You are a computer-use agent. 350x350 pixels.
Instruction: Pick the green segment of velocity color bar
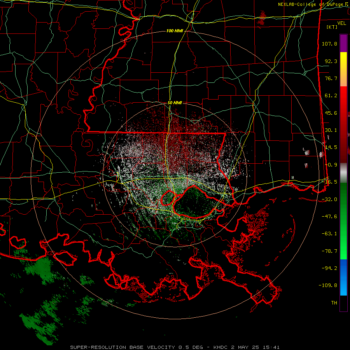343,221
